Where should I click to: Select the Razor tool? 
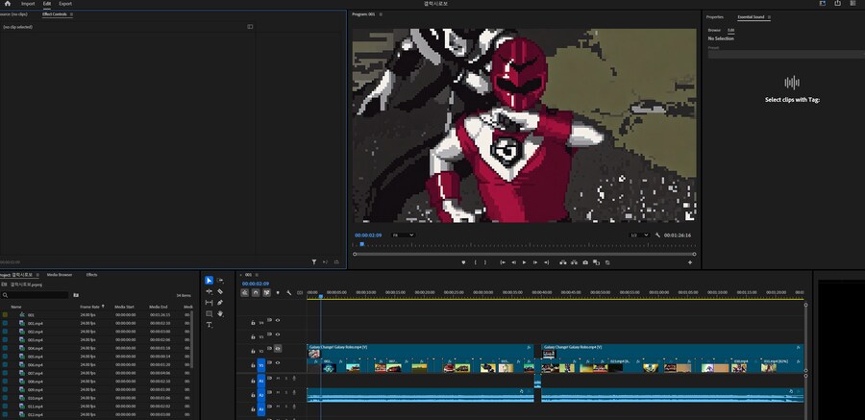[x=220, y=291]
